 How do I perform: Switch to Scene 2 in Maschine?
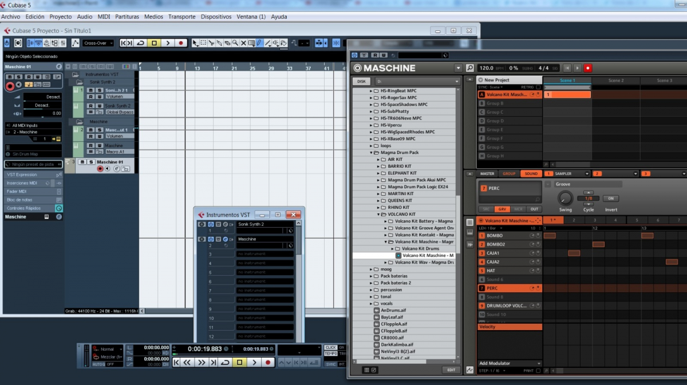click(616, 81)
